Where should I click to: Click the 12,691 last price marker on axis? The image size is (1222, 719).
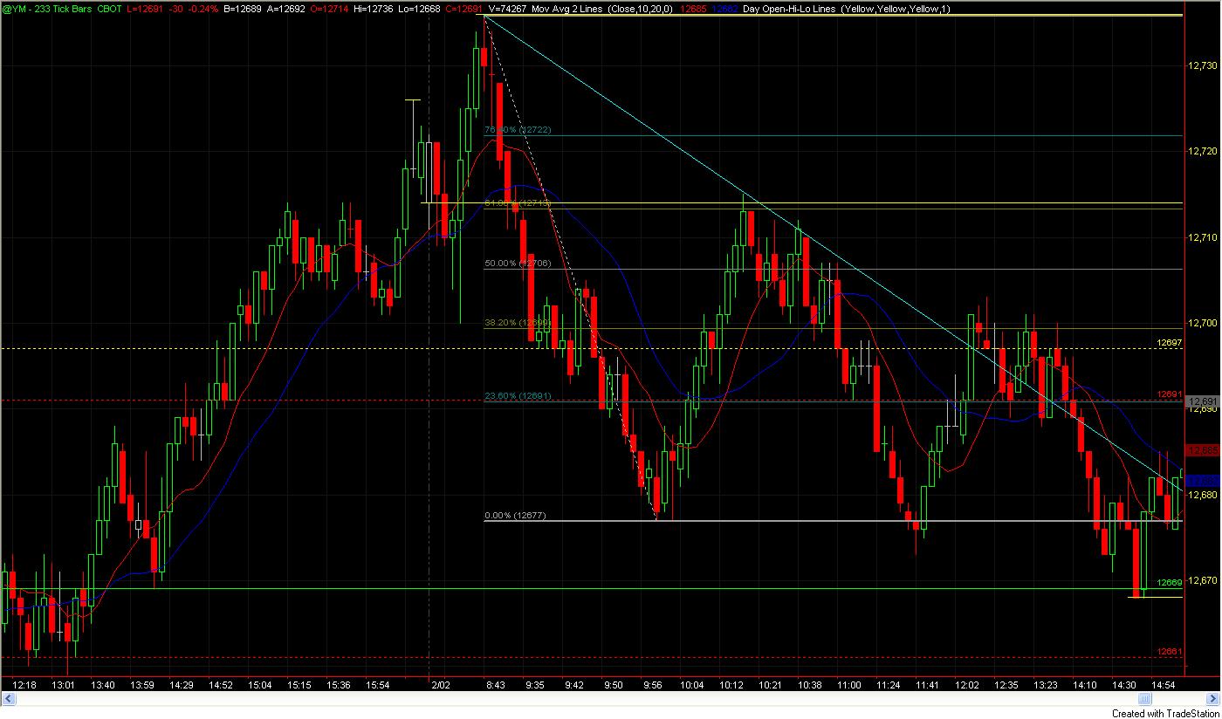coord(1203,401)
